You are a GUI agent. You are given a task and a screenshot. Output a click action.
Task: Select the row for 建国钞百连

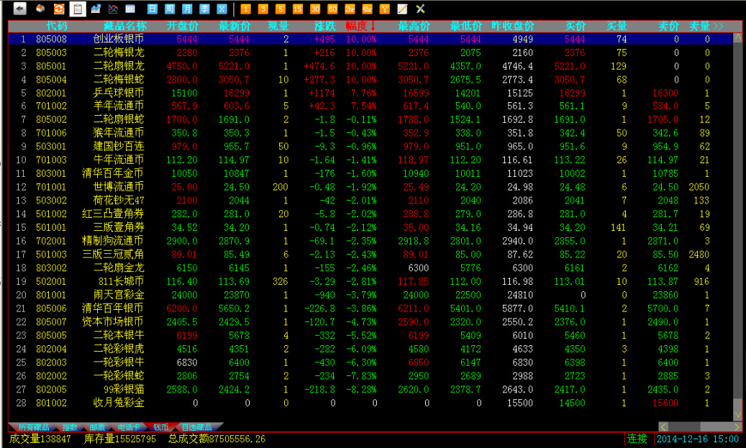[370, 146]
